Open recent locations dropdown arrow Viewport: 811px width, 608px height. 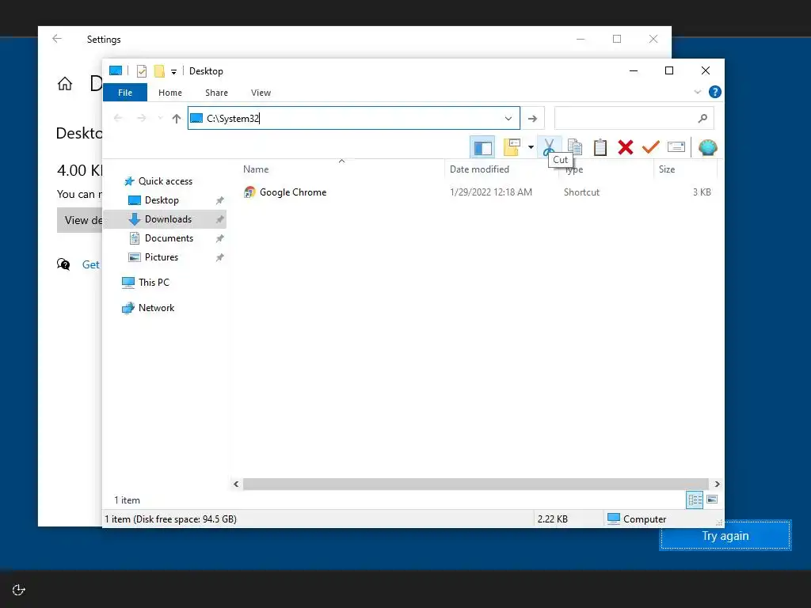[160, 119]
